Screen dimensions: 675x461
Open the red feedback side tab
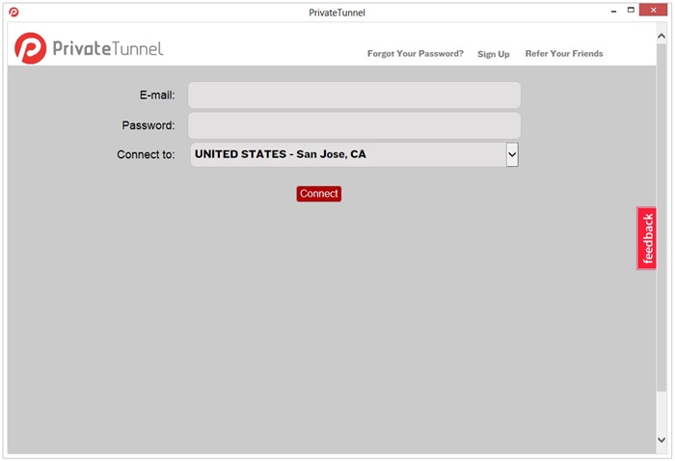pos(647,238)
